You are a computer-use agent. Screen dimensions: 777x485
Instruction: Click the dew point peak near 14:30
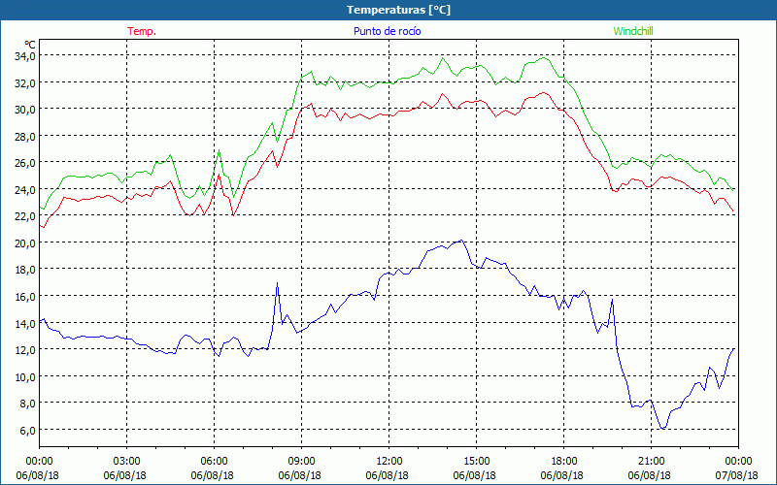[x=460, y=241]
